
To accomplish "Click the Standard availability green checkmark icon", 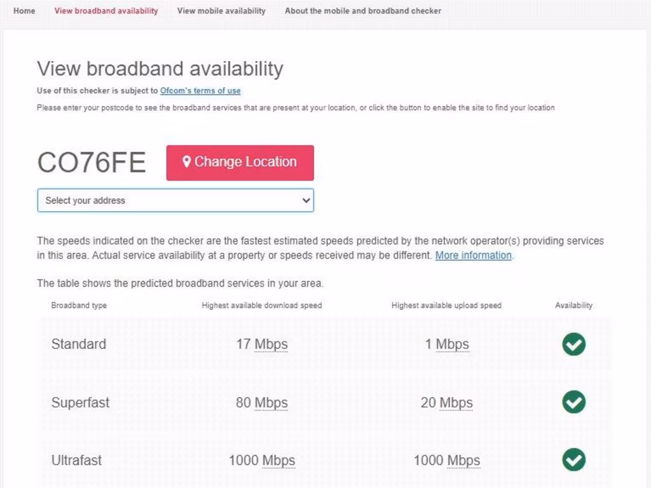I will [573, 344].
